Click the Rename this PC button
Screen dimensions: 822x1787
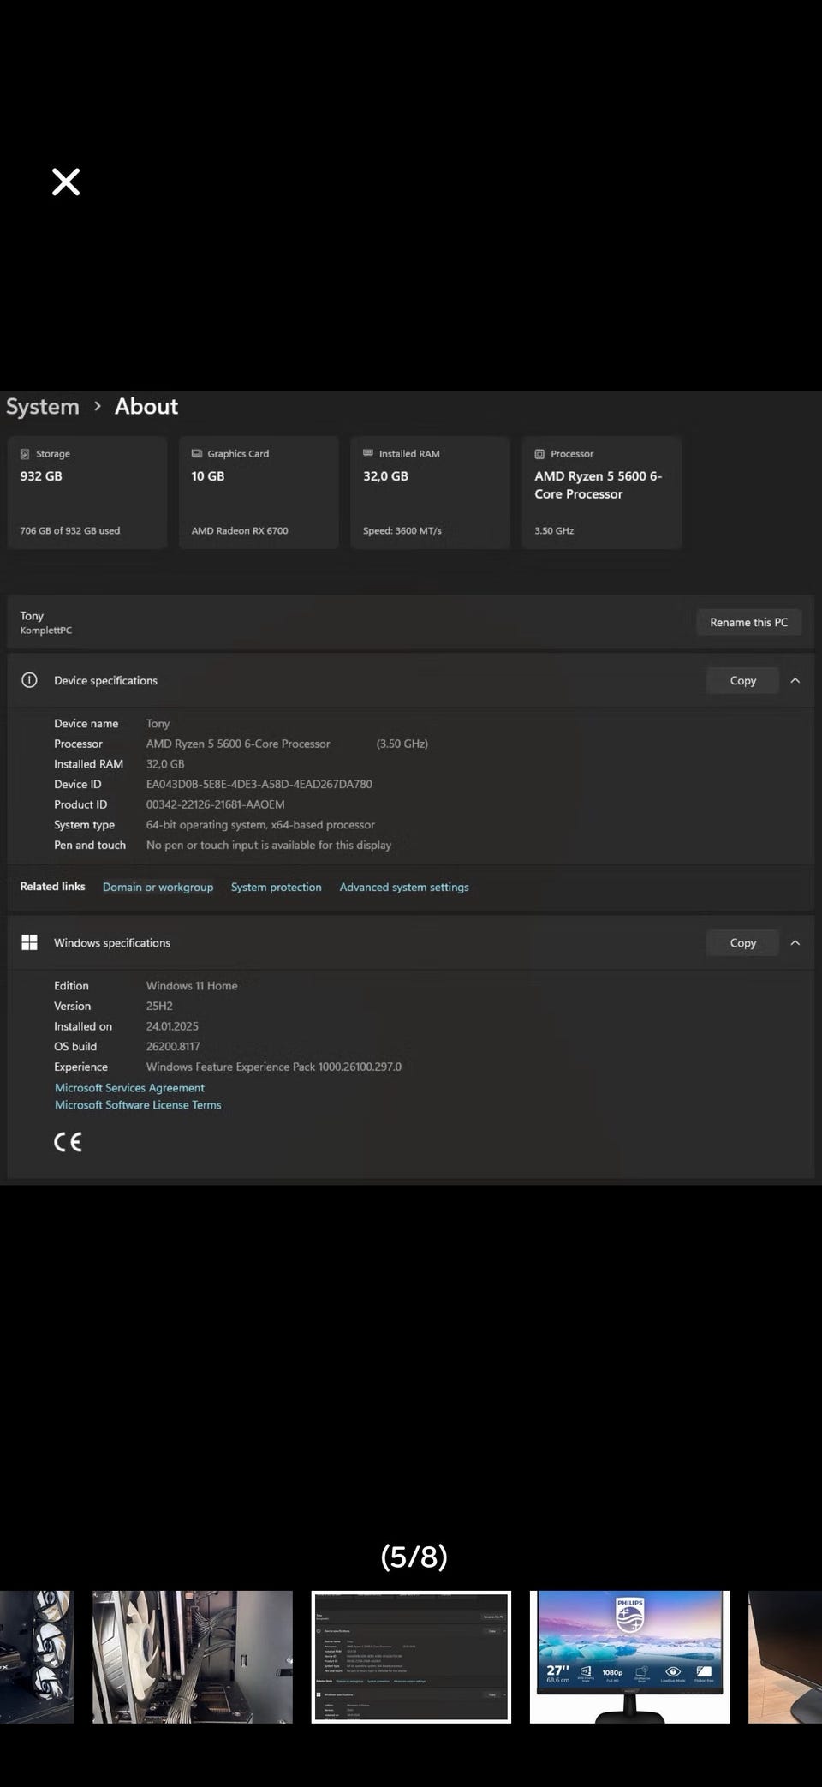coord(748,622)
